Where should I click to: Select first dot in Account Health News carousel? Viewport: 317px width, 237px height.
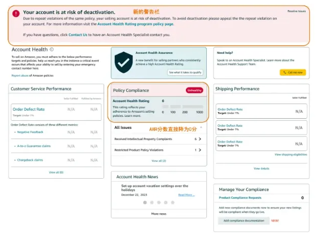[145, 202]
